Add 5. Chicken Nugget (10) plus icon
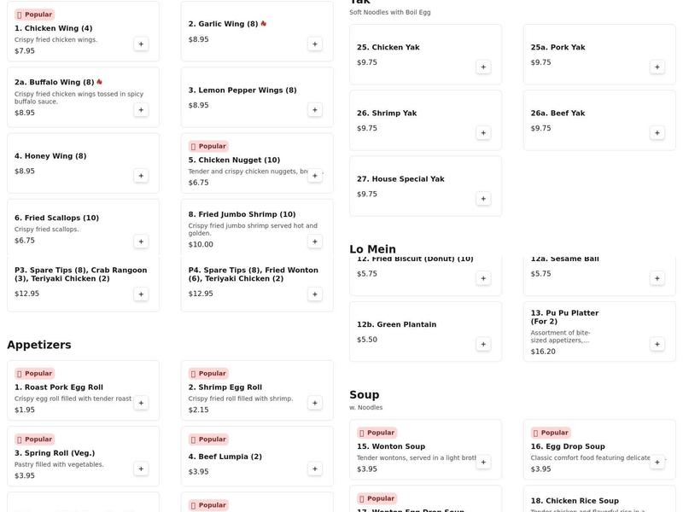Image resolution: width=683 pixels, height=512 pixels. pos(314,176)
